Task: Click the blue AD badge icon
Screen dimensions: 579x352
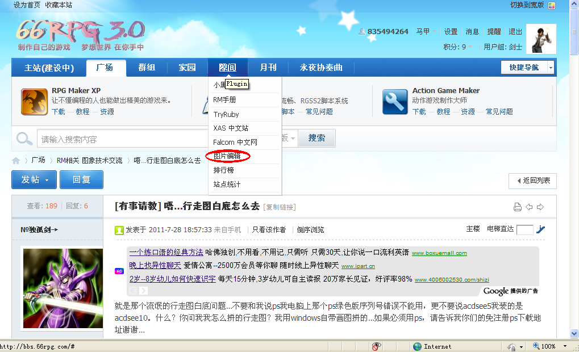Action: coord(119,271)
